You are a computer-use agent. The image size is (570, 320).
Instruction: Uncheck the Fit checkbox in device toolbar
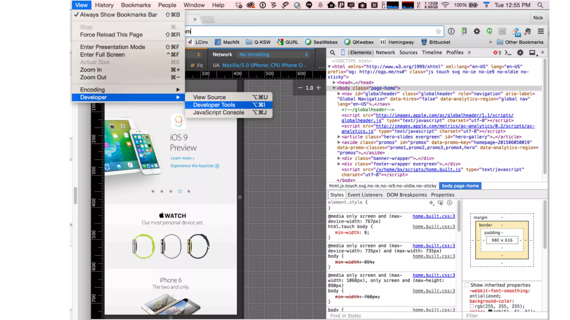coord(193,66)
